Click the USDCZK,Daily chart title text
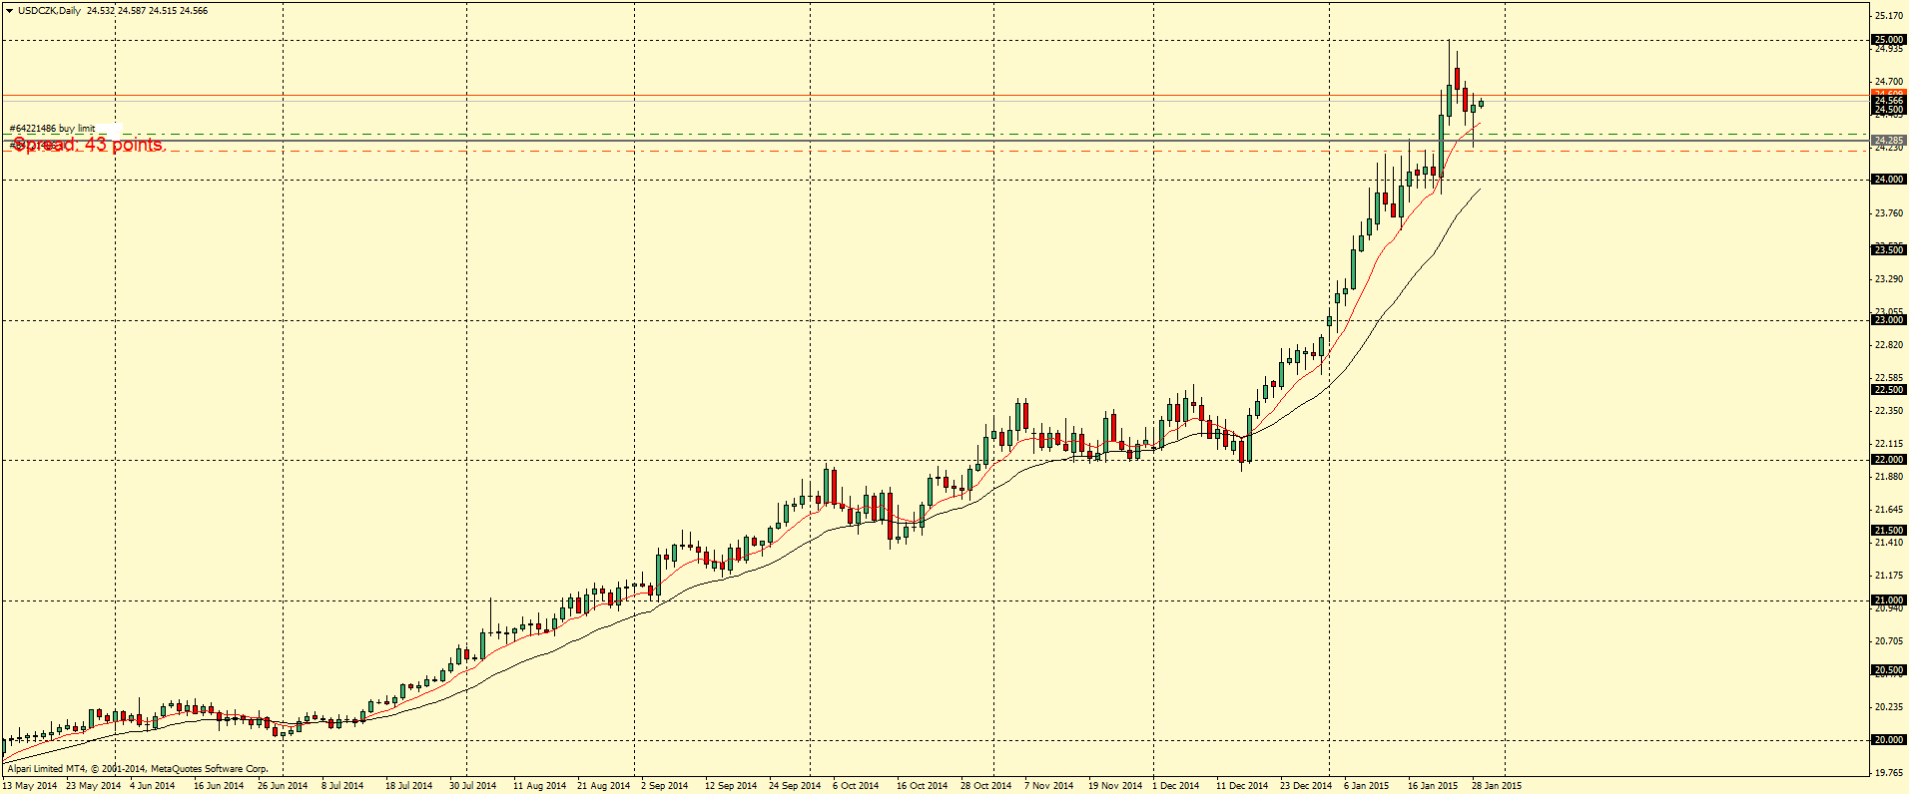 click(x=49, y=11)
